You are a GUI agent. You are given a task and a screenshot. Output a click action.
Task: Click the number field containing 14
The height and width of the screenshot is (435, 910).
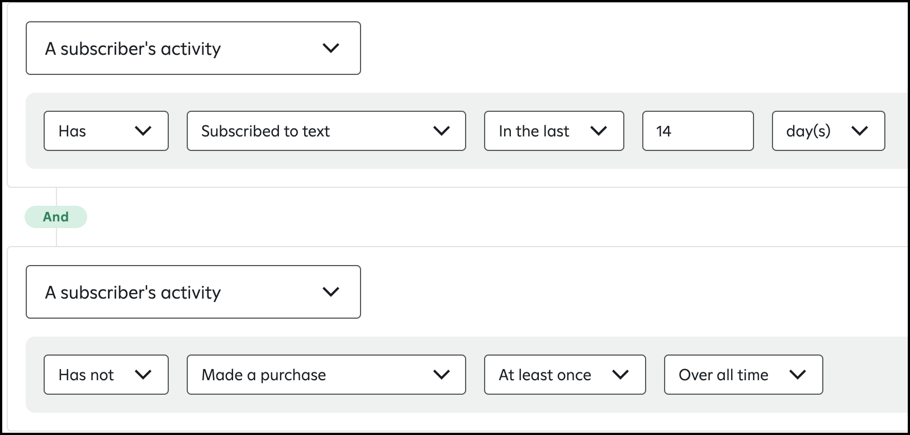pos(698,131)
